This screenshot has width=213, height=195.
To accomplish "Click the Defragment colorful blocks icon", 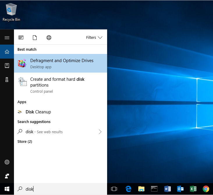I will point(22,63).
